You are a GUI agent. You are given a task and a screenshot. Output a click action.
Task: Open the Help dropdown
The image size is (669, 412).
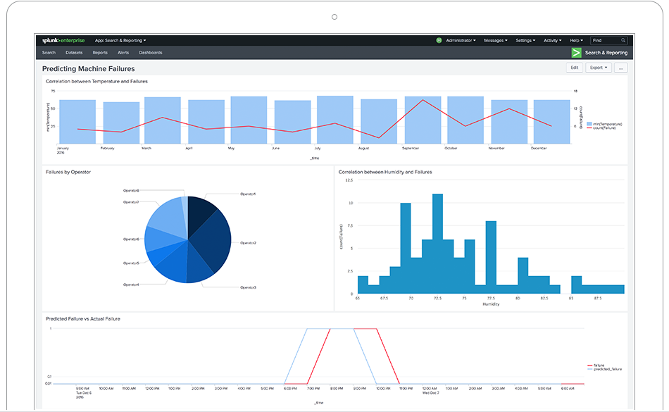point(577,41)
